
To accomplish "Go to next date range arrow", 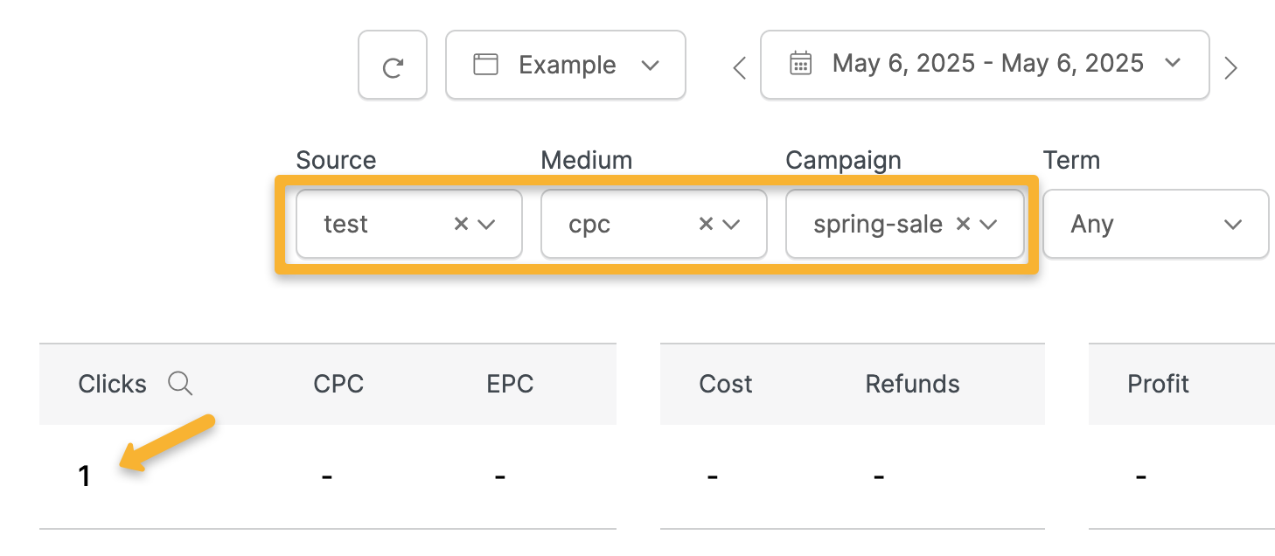I will coord(1230,67).
